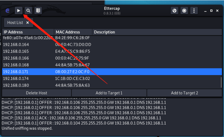
Task: Select host 192.168.0.174 row
Action: click(112, 78)
